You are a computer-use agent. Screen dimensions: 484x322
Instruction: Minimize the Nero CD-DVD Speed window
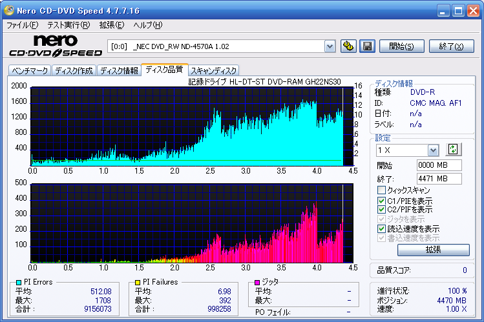(x=443, y=11)
